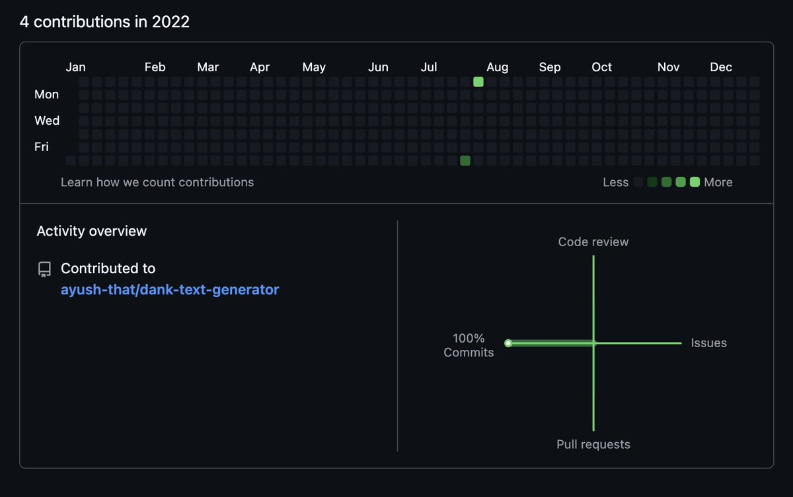Screen dimensions: 793x497
Task: Select the bright green contribution square near Aug
Action: 478,82
